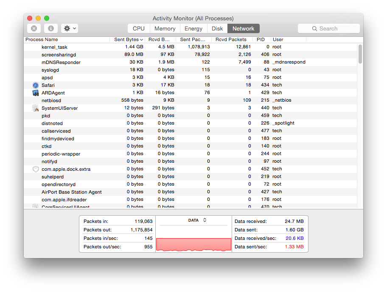This screenshot has width=387, height=292.
Task: Click the Packets out value 1,175,854
Action: (x=141, y=230)
